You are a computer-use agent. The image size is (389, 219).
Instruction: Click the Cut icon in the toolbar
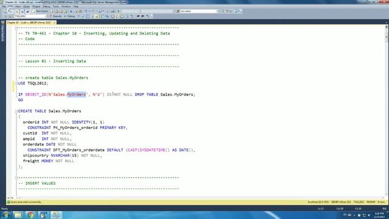pos(71,11)
